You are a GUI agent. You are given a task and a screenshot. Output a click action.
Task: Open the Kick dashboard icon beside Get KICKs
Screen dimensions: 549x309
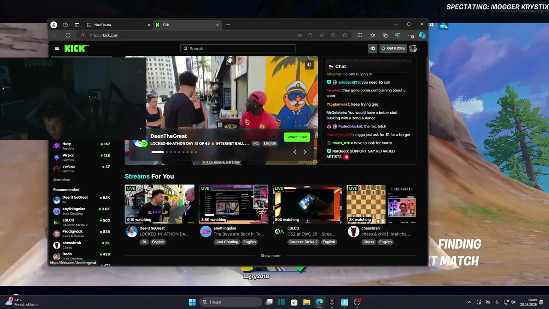372,48
